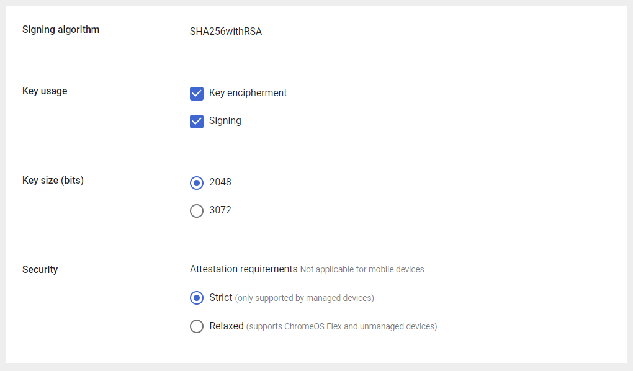This screenshot has height=371, width=633.
Task: Uncheck the Key encipherment checkbox
Action: click(197, 94)
